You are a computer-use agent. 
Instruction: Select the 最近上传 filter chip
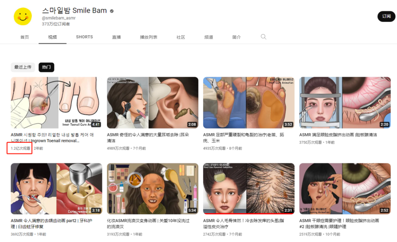[23, 67]
